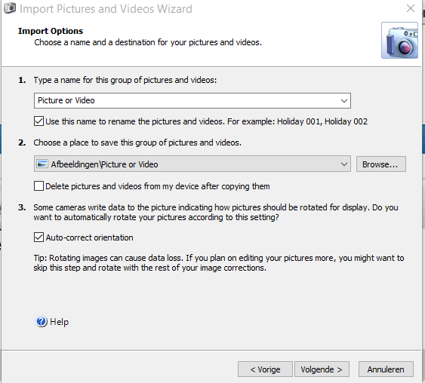The height and width of the screenshot is (383, 425).
Task: Disable the Auto-correct orientation checkbox
Action: (x=38, y=237)
